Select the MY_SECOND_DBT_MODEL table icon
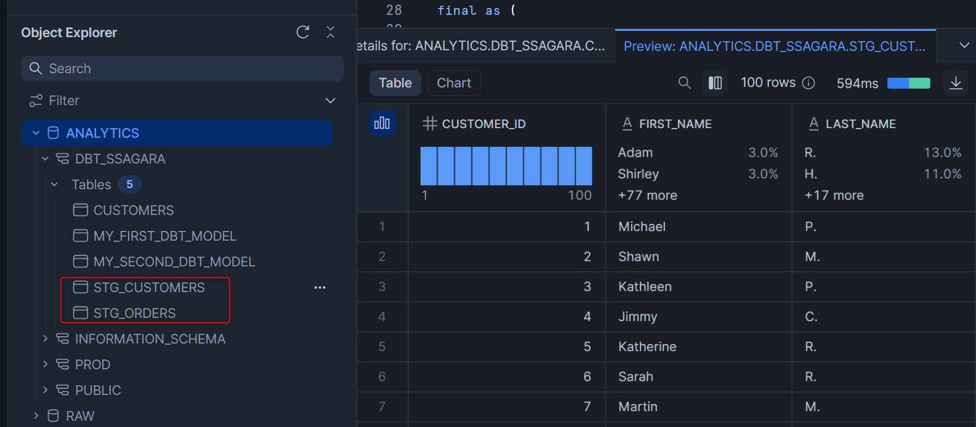 (x=81, y=261)
